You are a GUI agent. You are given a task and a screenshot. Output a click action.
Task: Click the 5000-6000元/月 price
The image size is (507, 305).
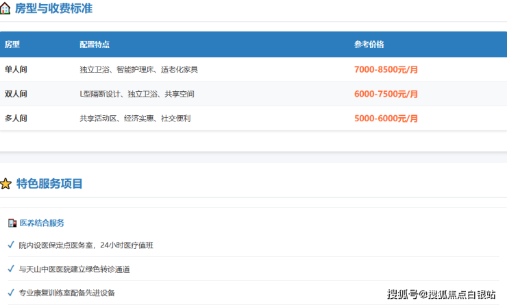[x=386, y=118]
